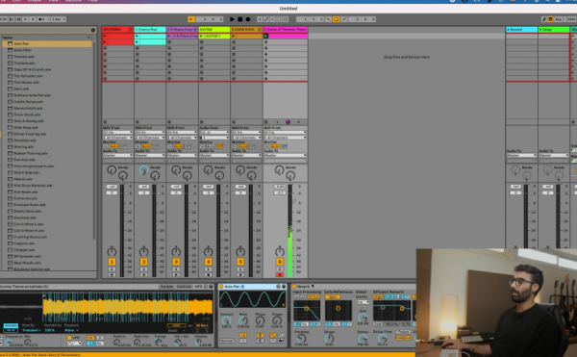Viewport: 577px width, 357px height.
Task: Select the B Delay return track header
Action: 554,30
